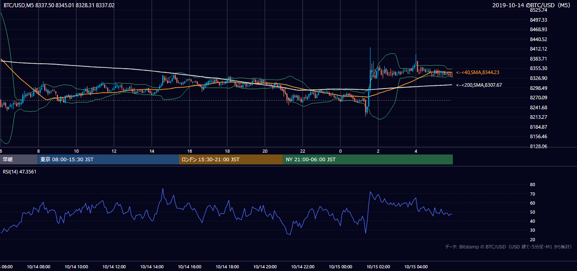Click price axis value 8497.33

click(x=539, y=20)
